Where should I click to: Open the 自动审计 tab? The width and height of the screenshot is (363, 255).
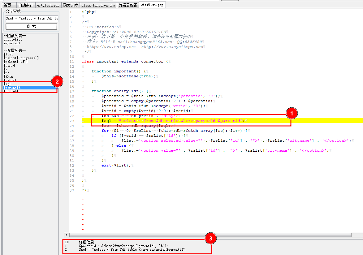click(25, 5)
